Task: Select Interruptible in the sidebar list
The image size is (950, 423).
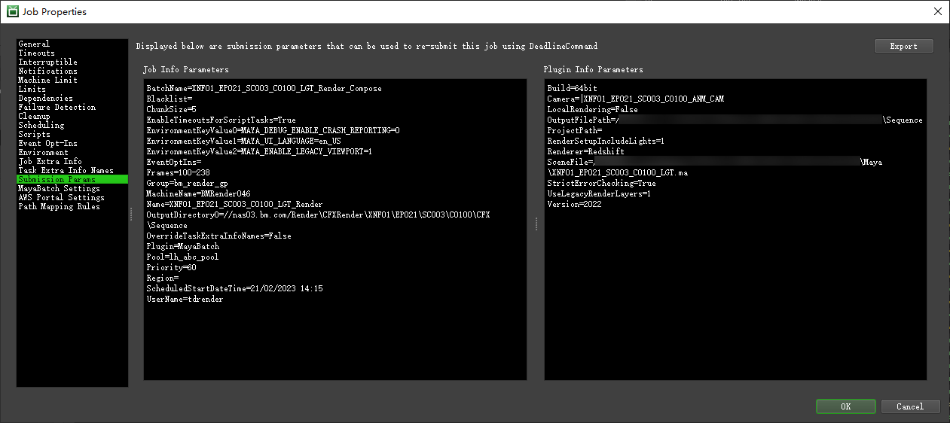Action: pos(47,62)
